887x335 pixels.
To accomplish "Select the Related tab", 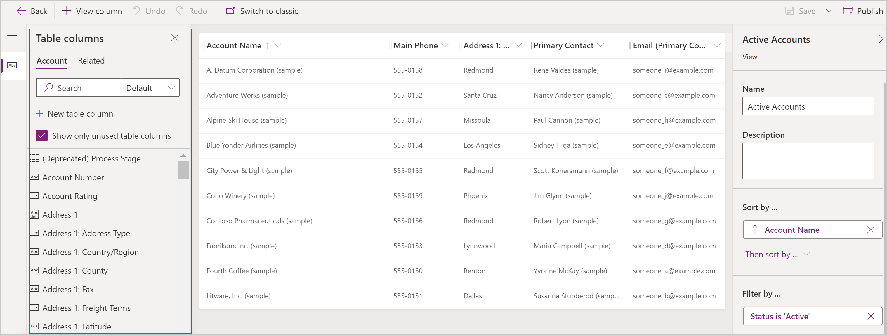I will [x=92, y=60].
